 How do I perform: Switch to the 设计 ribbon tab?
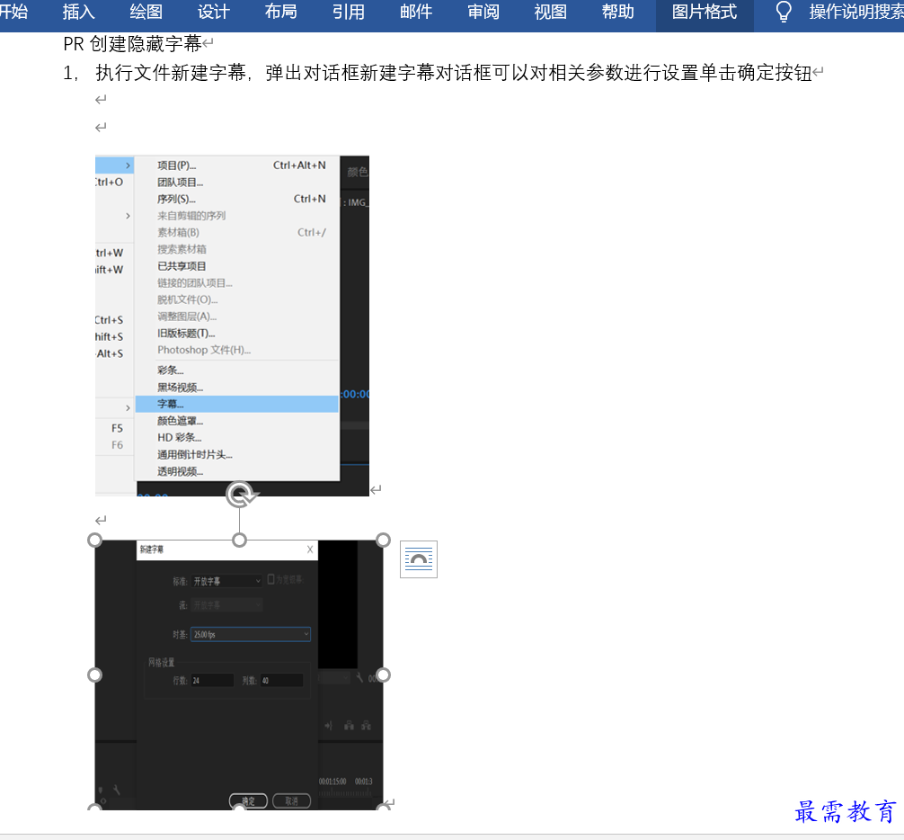pos(213,12)
